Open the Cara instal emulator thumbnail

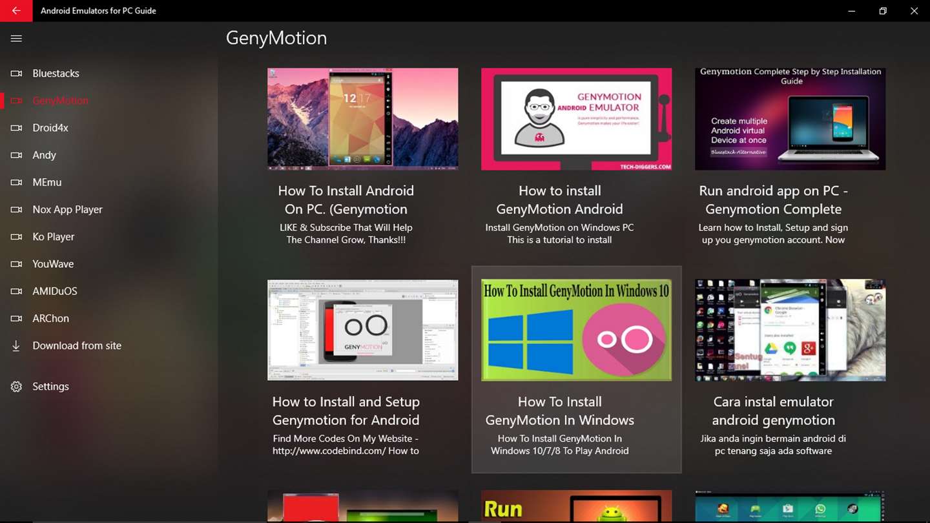pyautogui.click(x=790, y=330)
